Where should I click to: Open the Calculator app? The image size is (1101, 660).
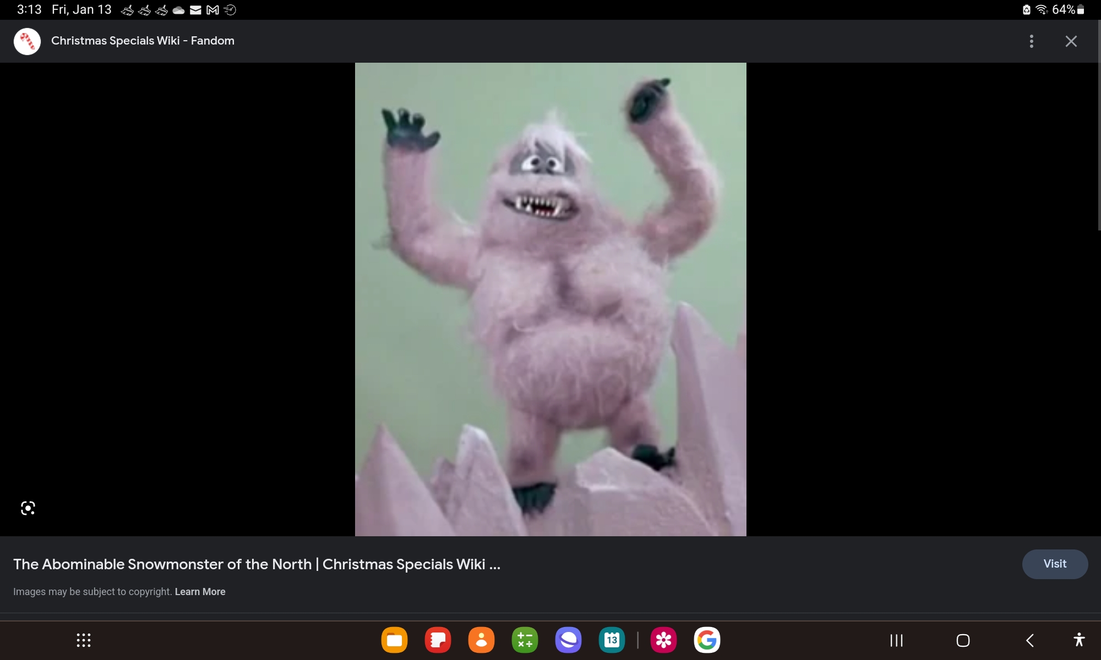coord(525,640)
